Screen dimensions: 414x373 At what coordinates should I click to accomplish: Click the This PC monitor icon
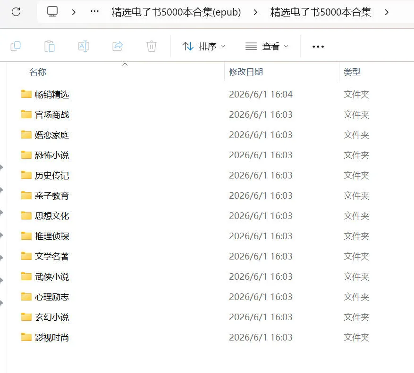[x=52, y=12]
